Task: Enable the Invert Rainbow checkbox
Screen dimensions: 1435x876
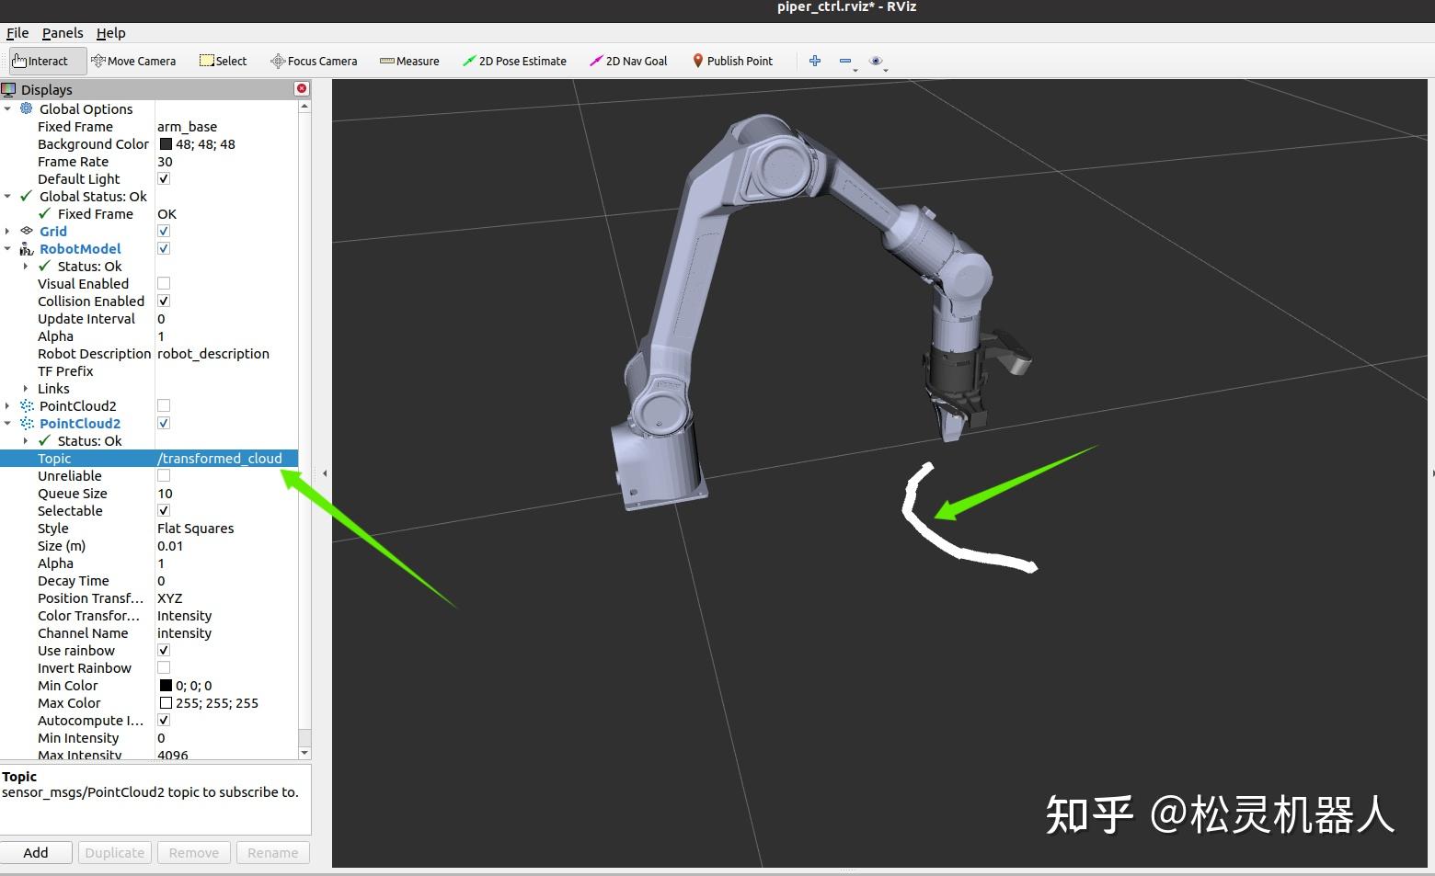Action: click(164, 667)
